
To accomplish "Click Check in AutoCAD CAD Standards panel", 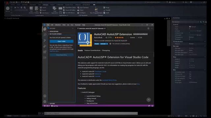I will click(x=80, y=10).
